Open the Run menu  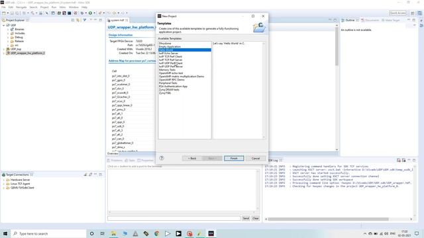click(x=54, y=7)
